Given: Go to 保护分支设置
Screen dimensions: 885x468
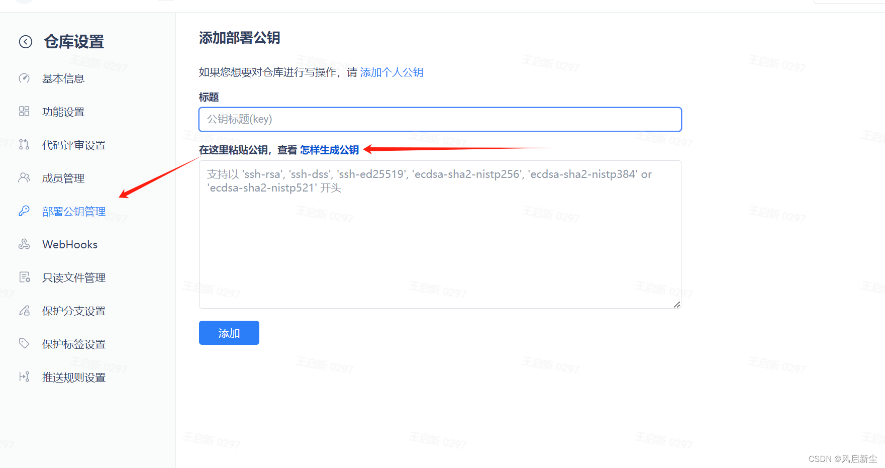Looking at the screenshot, I should (x=74, y=311).
